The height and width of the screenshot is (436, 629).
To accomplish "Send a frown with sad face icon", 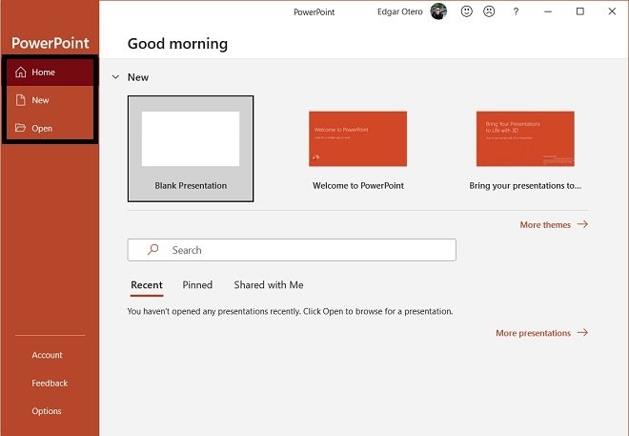I will pos(489,11).
